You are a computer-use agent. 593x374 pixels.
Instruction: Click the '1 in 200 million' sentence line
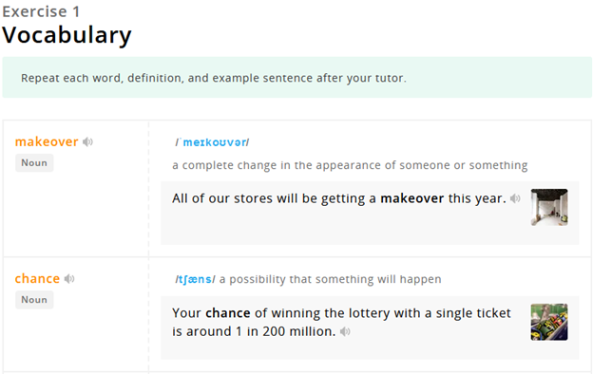[x=254, y=331]
